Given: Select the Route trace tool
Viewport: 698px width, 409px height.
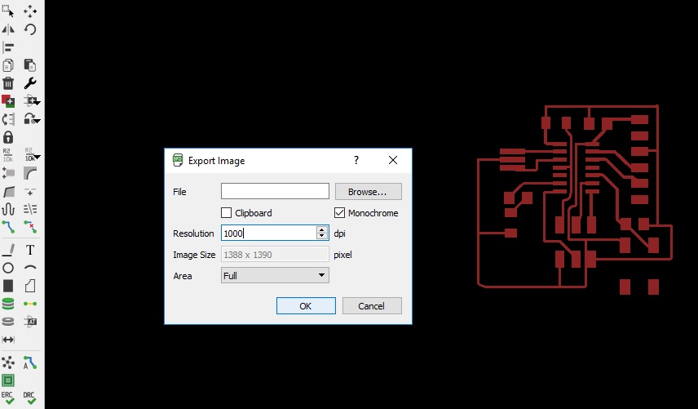Looking at the screenshot, I should coord(8,227).
